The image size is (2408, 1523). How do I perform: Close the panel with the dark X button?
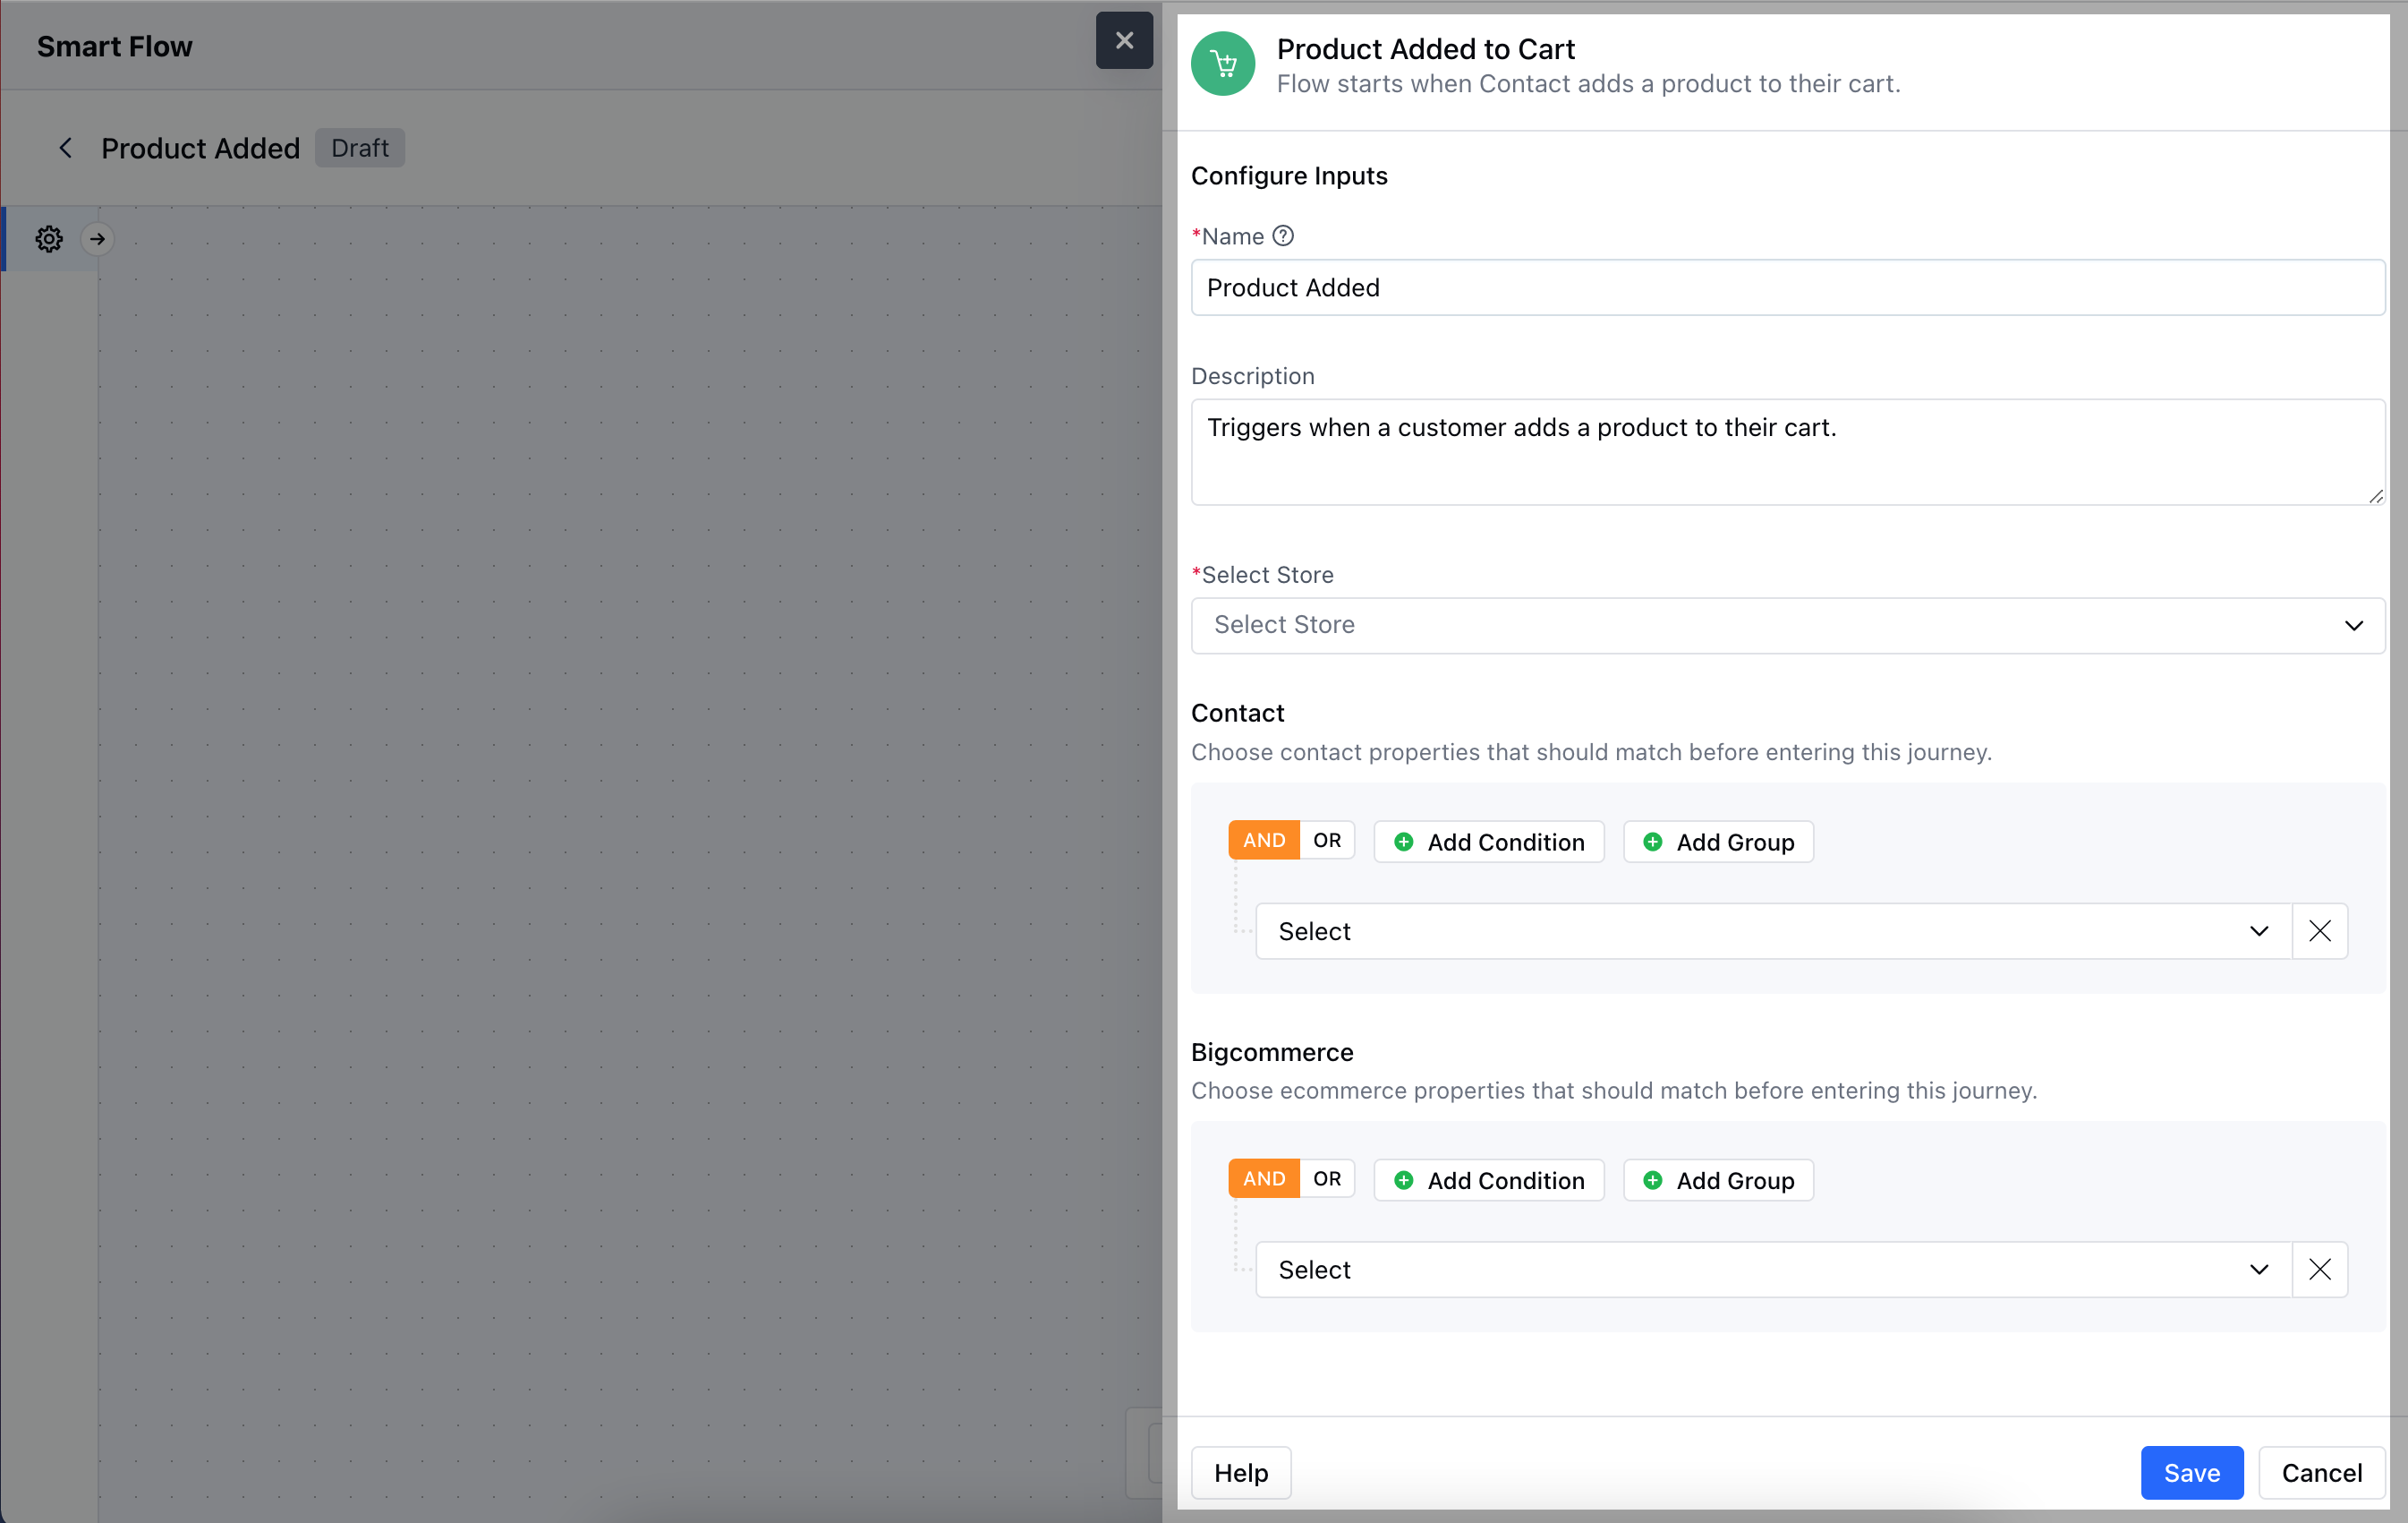pos(1124,40)
